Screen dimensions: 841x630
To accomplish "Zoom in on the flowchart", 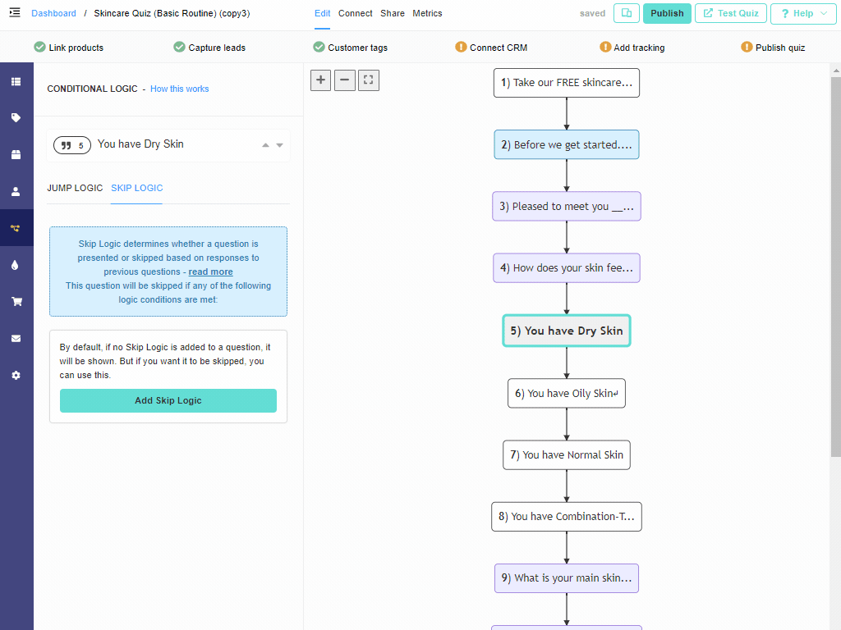I will click(x=321, y=80).
